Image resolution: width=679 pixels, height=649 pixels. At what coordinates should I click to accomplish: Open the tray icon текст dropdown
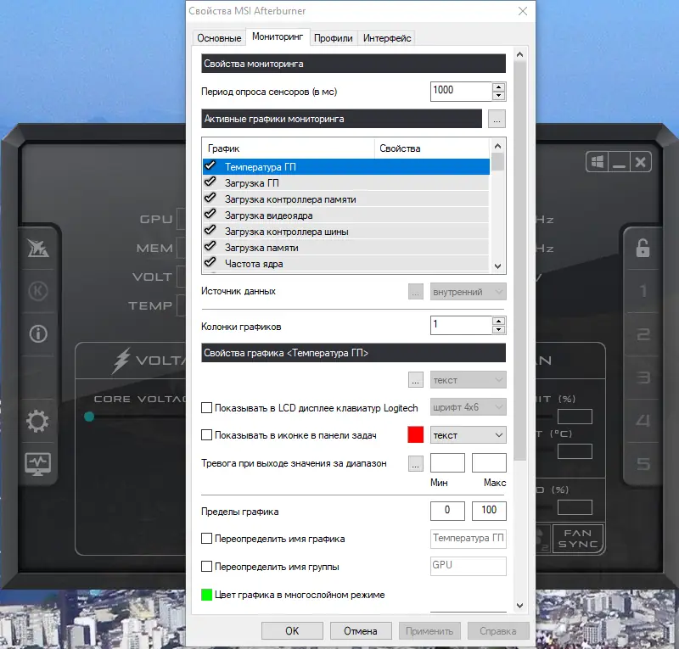[x=469, y=435]
